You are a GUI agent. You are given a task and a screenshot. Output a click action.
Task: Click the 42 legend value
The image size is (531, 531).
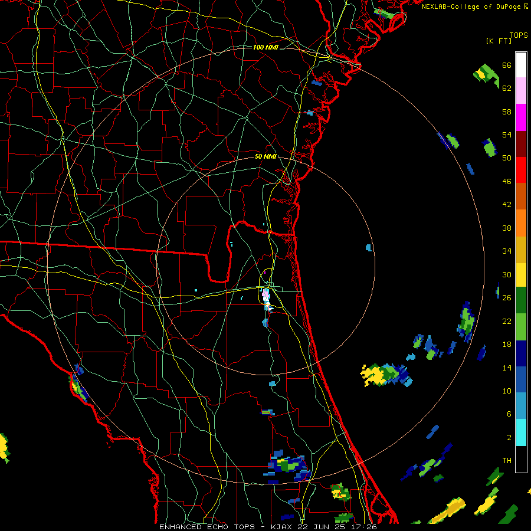507,205
